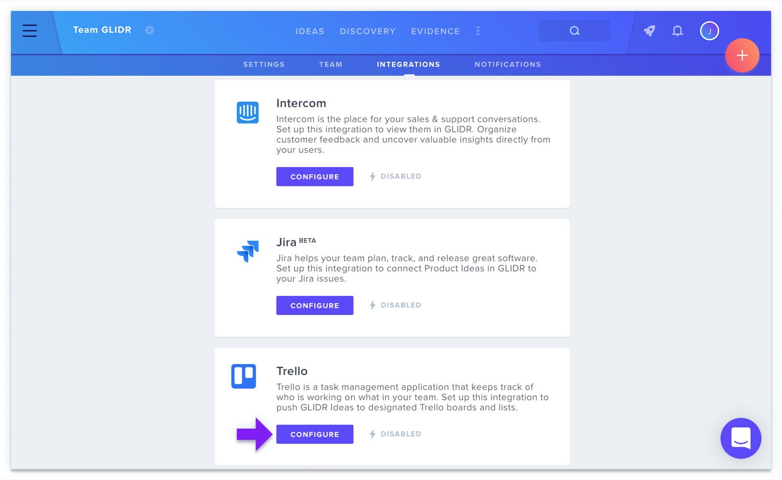Open the user avatar J menu
The image size is (782, 480).
click(x=709, y=31)
